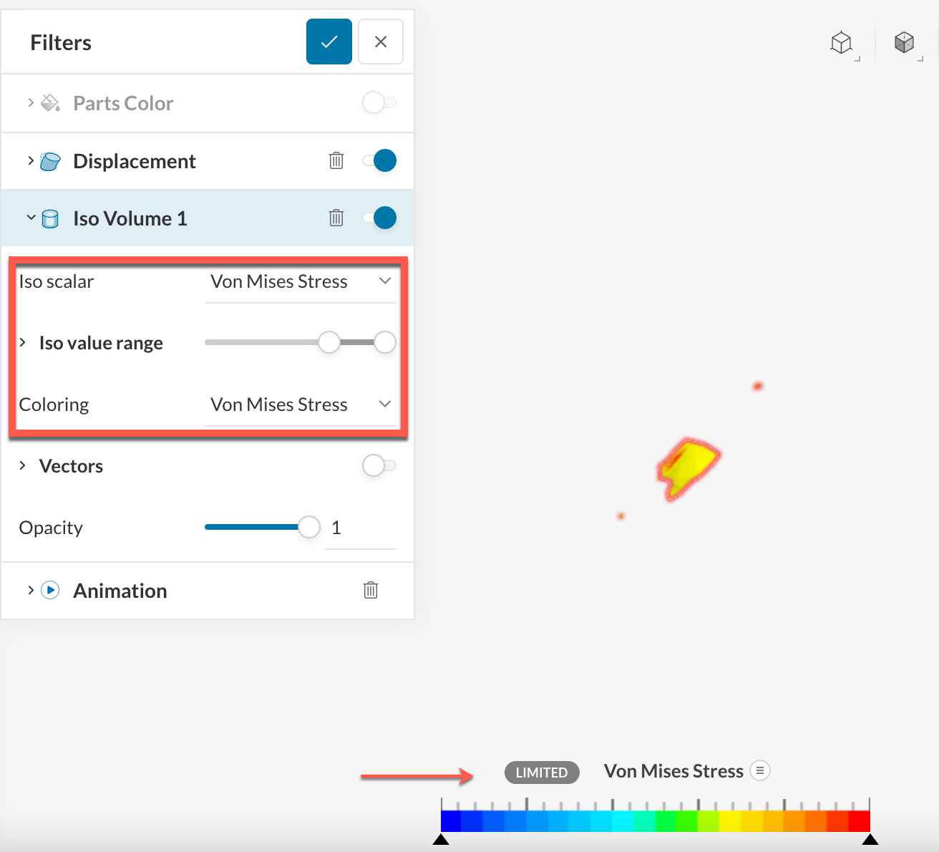Viewport: 939px width, 852px height.
Task: Delete the Iso Volume 1 filter
Action: [336, 218]
